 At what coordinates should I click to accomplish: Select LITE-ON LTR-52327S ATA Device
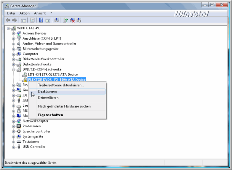(x=53, y=74)
